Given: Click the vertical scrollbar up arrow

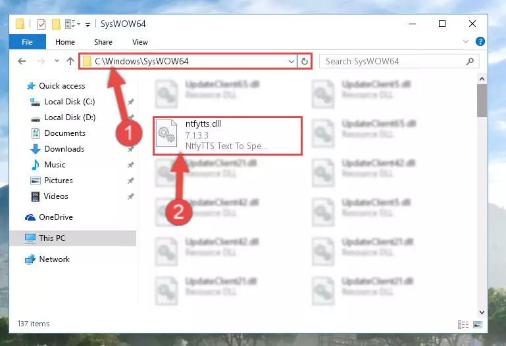Looking at the screenshot, I should [x=482, y=79].
